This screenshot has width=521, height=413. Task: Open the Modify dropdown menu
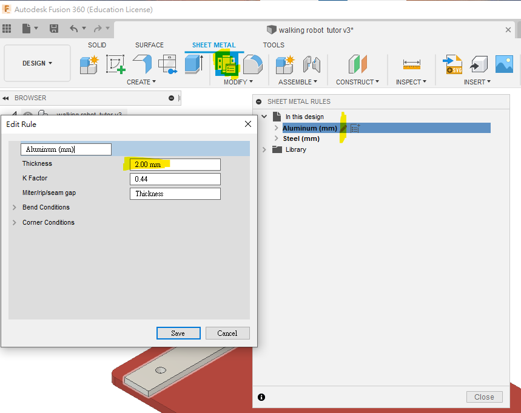click(x=238, y=82)
